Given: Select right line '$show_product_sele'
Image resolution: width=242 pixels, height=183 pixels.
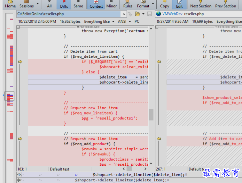Looking at the screenshot, I should [222, 98].
